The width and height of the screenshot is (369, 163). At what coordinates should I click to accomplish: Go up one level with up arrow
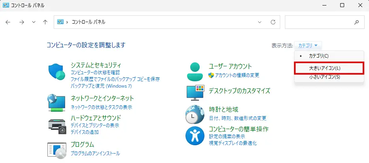tap(45, 22)
